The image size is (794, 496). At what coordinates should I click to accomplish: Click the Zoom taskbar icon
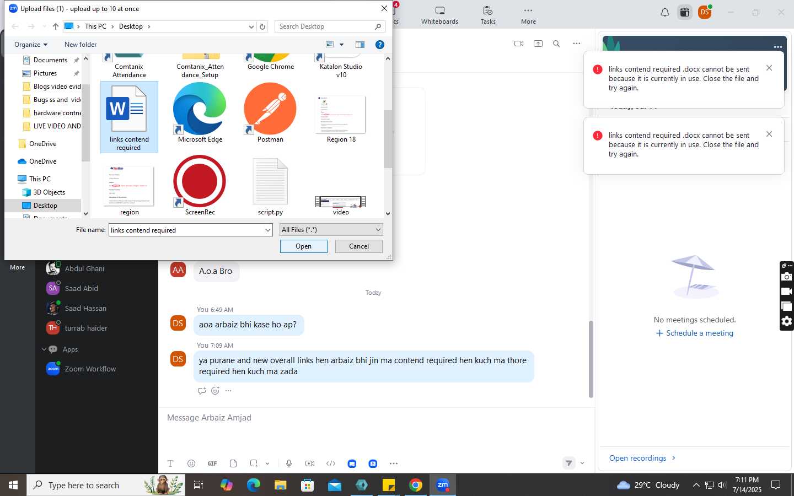coord(443,485)
